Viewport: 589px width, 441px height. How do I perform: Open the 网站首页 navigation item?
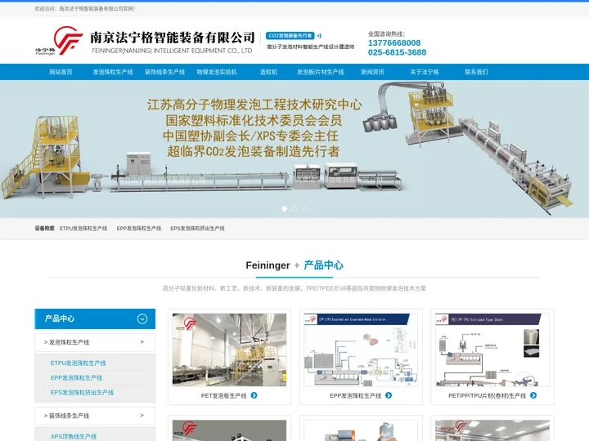point(61,72)
